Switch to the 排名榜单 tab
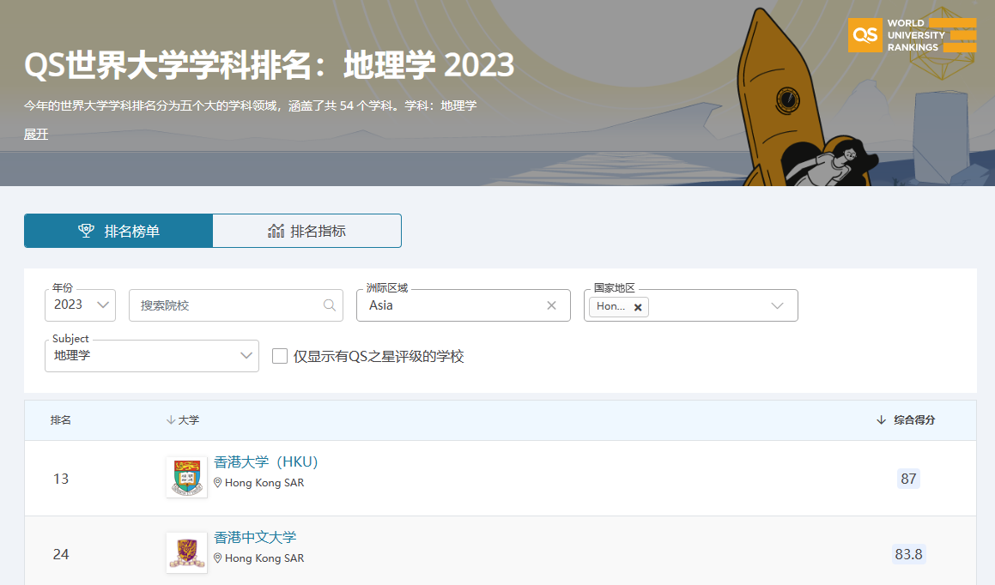The image size is (995, 585). click(x=118, y=231)
